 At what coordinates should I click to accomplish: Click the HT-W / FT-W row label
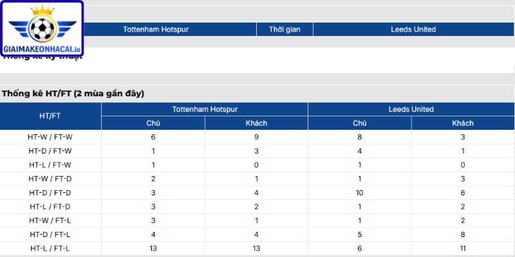(50, 137)
